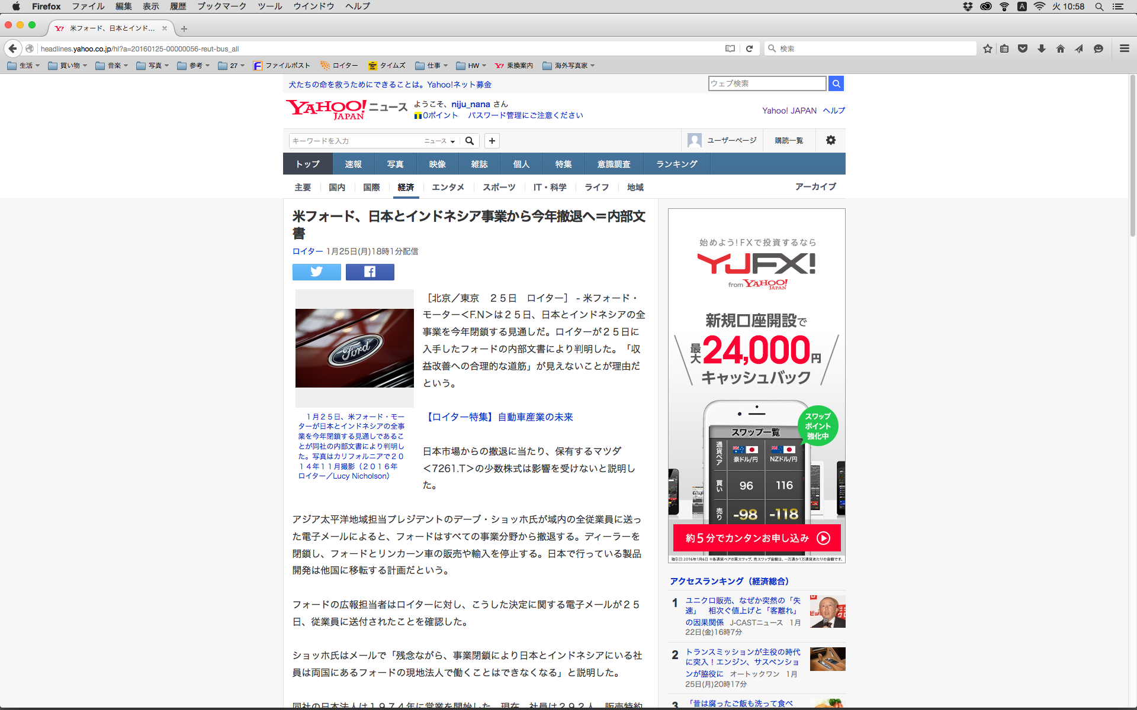The image size is (1137, 710).
Task: Share article via Twitter button
Action: (316, 272)
